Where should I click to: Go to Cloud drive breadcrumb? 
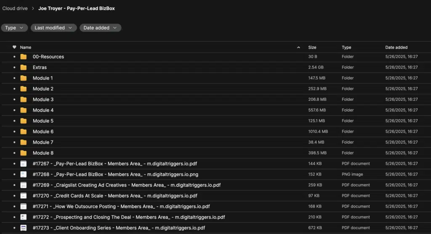click(x=15, y=8)
